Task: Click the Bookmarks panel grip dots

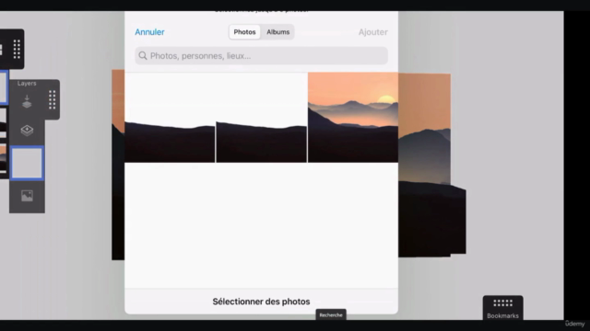Action: tap(502, 302)
